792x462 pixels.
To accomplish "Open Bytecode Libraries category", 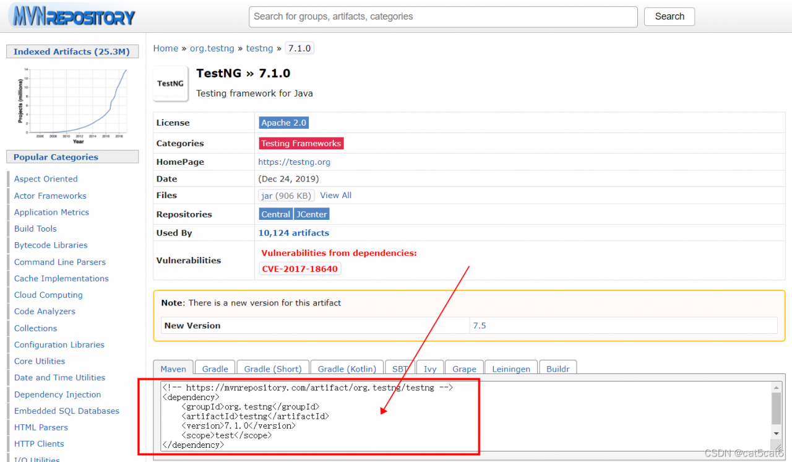I will (51, 245).
